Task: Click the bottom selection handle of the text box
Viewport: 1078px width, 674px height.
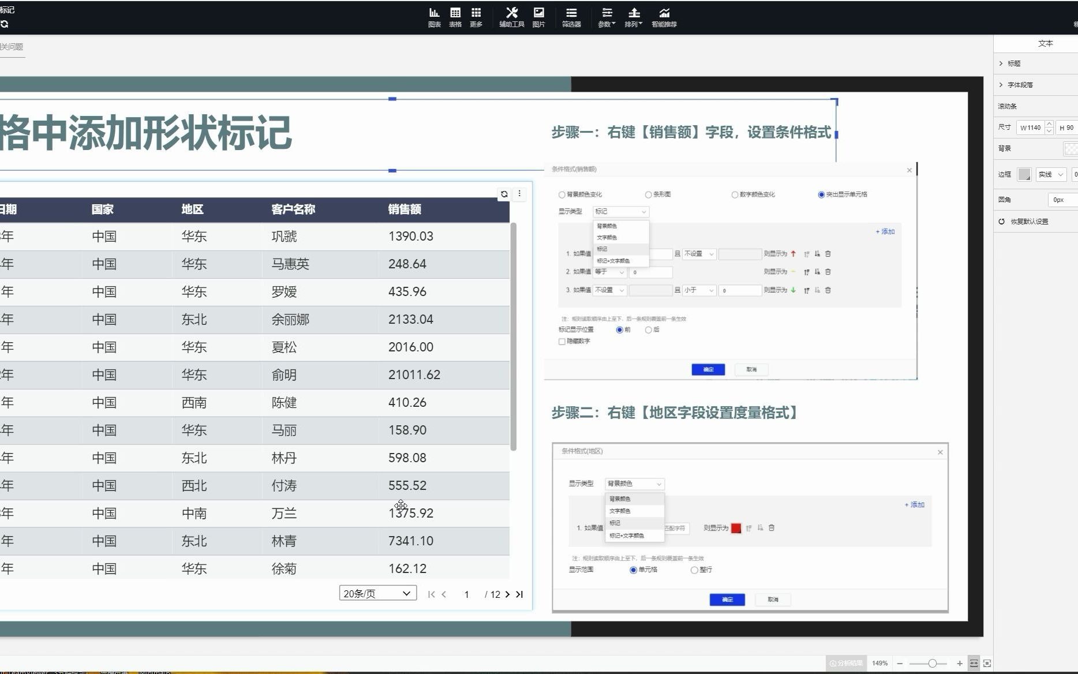Action: (392, 170)
